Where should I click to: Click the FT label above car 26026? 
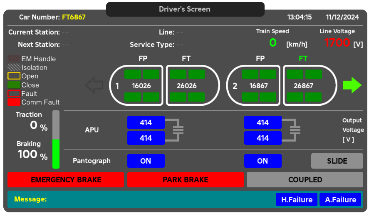[x=186, y=58]
